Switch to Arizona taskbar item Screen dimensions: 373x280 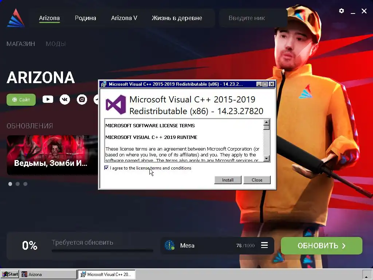(x=48, y=274)
